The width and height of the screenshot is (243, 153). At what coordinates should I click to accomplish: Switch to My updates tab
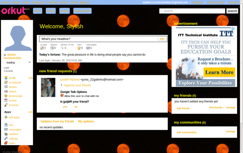86,121
